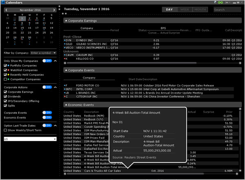
Task: Toggle Option Last Trade Dates switch
Action: [x=47, y=125]
